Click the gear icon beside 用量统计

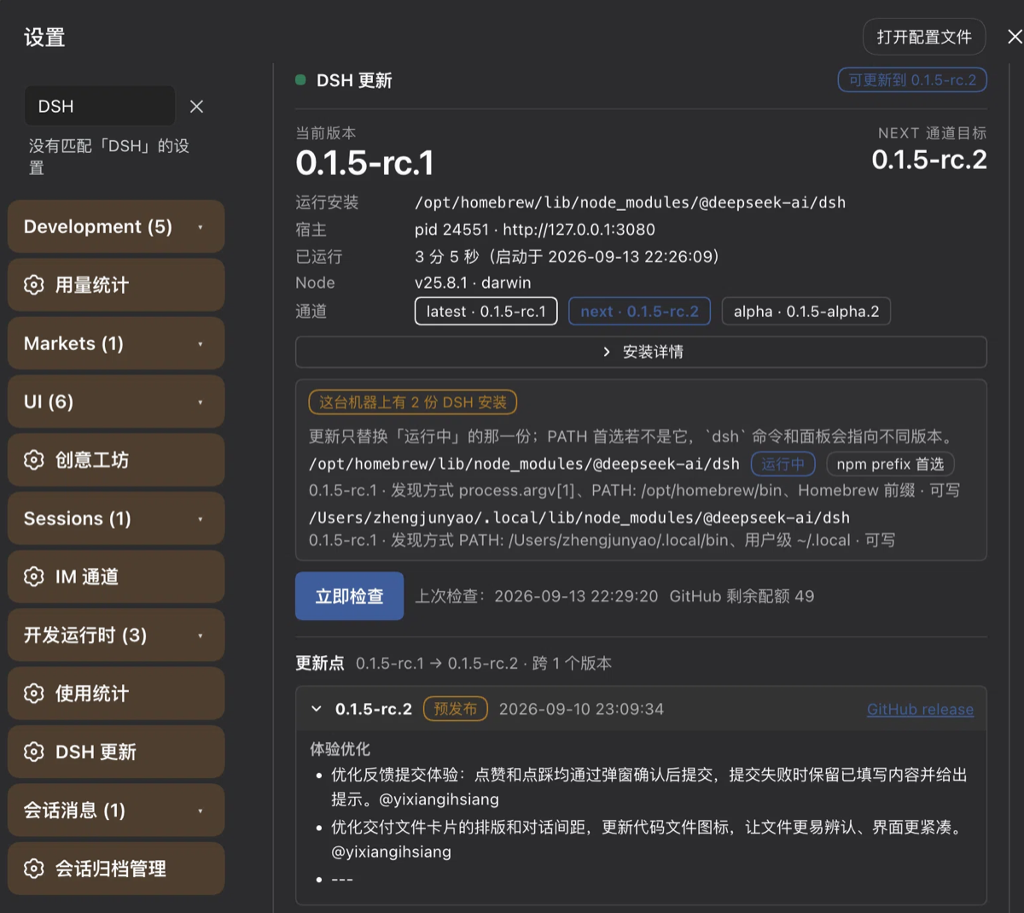click(x=33, y=285)
